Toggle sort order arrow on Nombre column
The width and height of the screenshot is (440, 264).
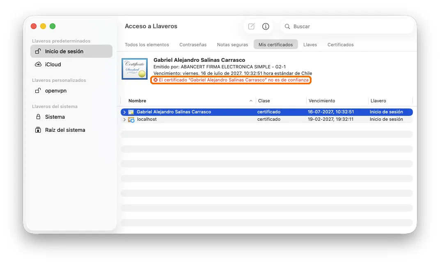[251, 101]
